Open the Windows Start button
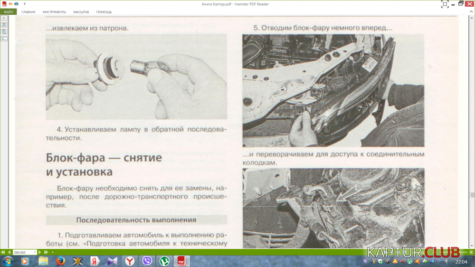This screenshot has width=475, height=267. click(x=8, y=261)
